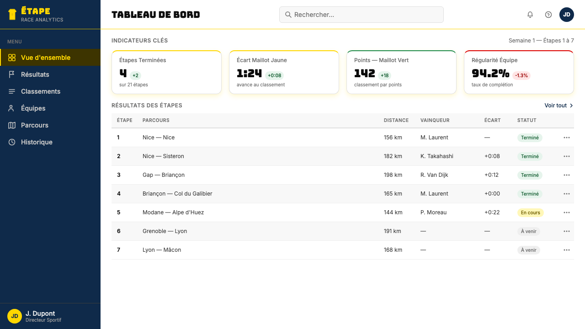Click the Terminé badge for Gap — Briançon
585x329 pixels.
pyautogui.click(x=530, y=175)
